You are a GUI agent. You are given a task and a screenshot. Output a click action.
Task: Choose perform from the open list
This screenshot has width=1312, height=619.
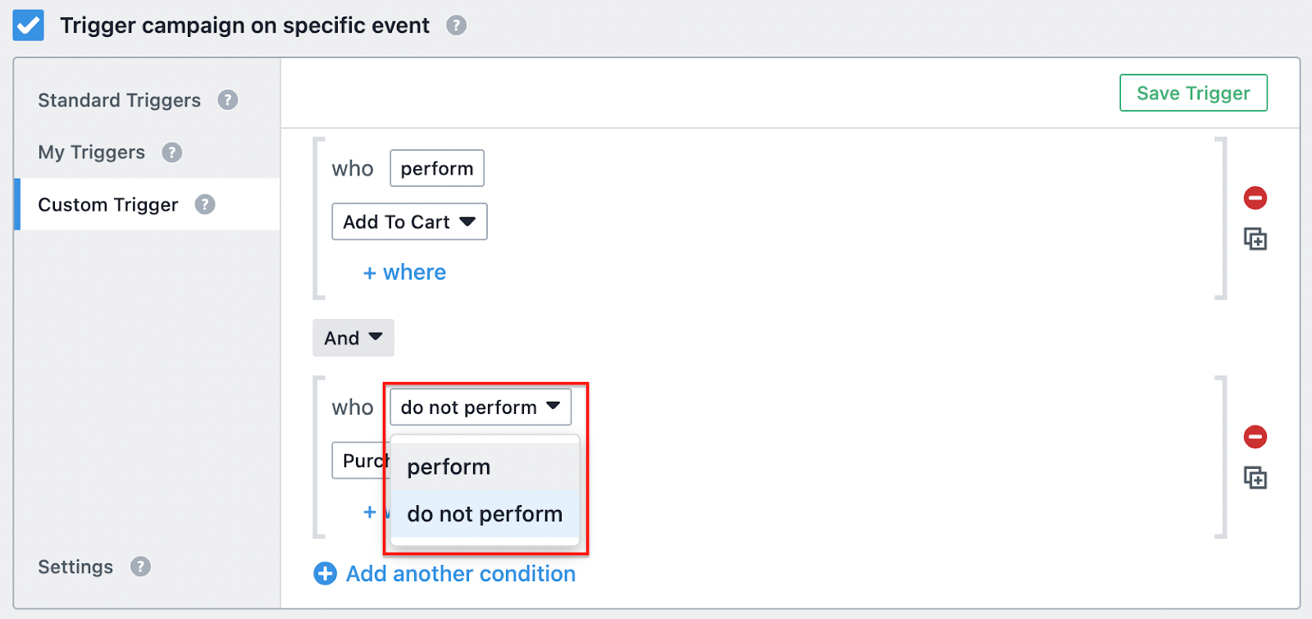click(485, 467)
